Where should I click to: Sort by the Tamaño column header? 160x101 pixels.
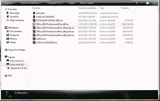coord(125,8)
